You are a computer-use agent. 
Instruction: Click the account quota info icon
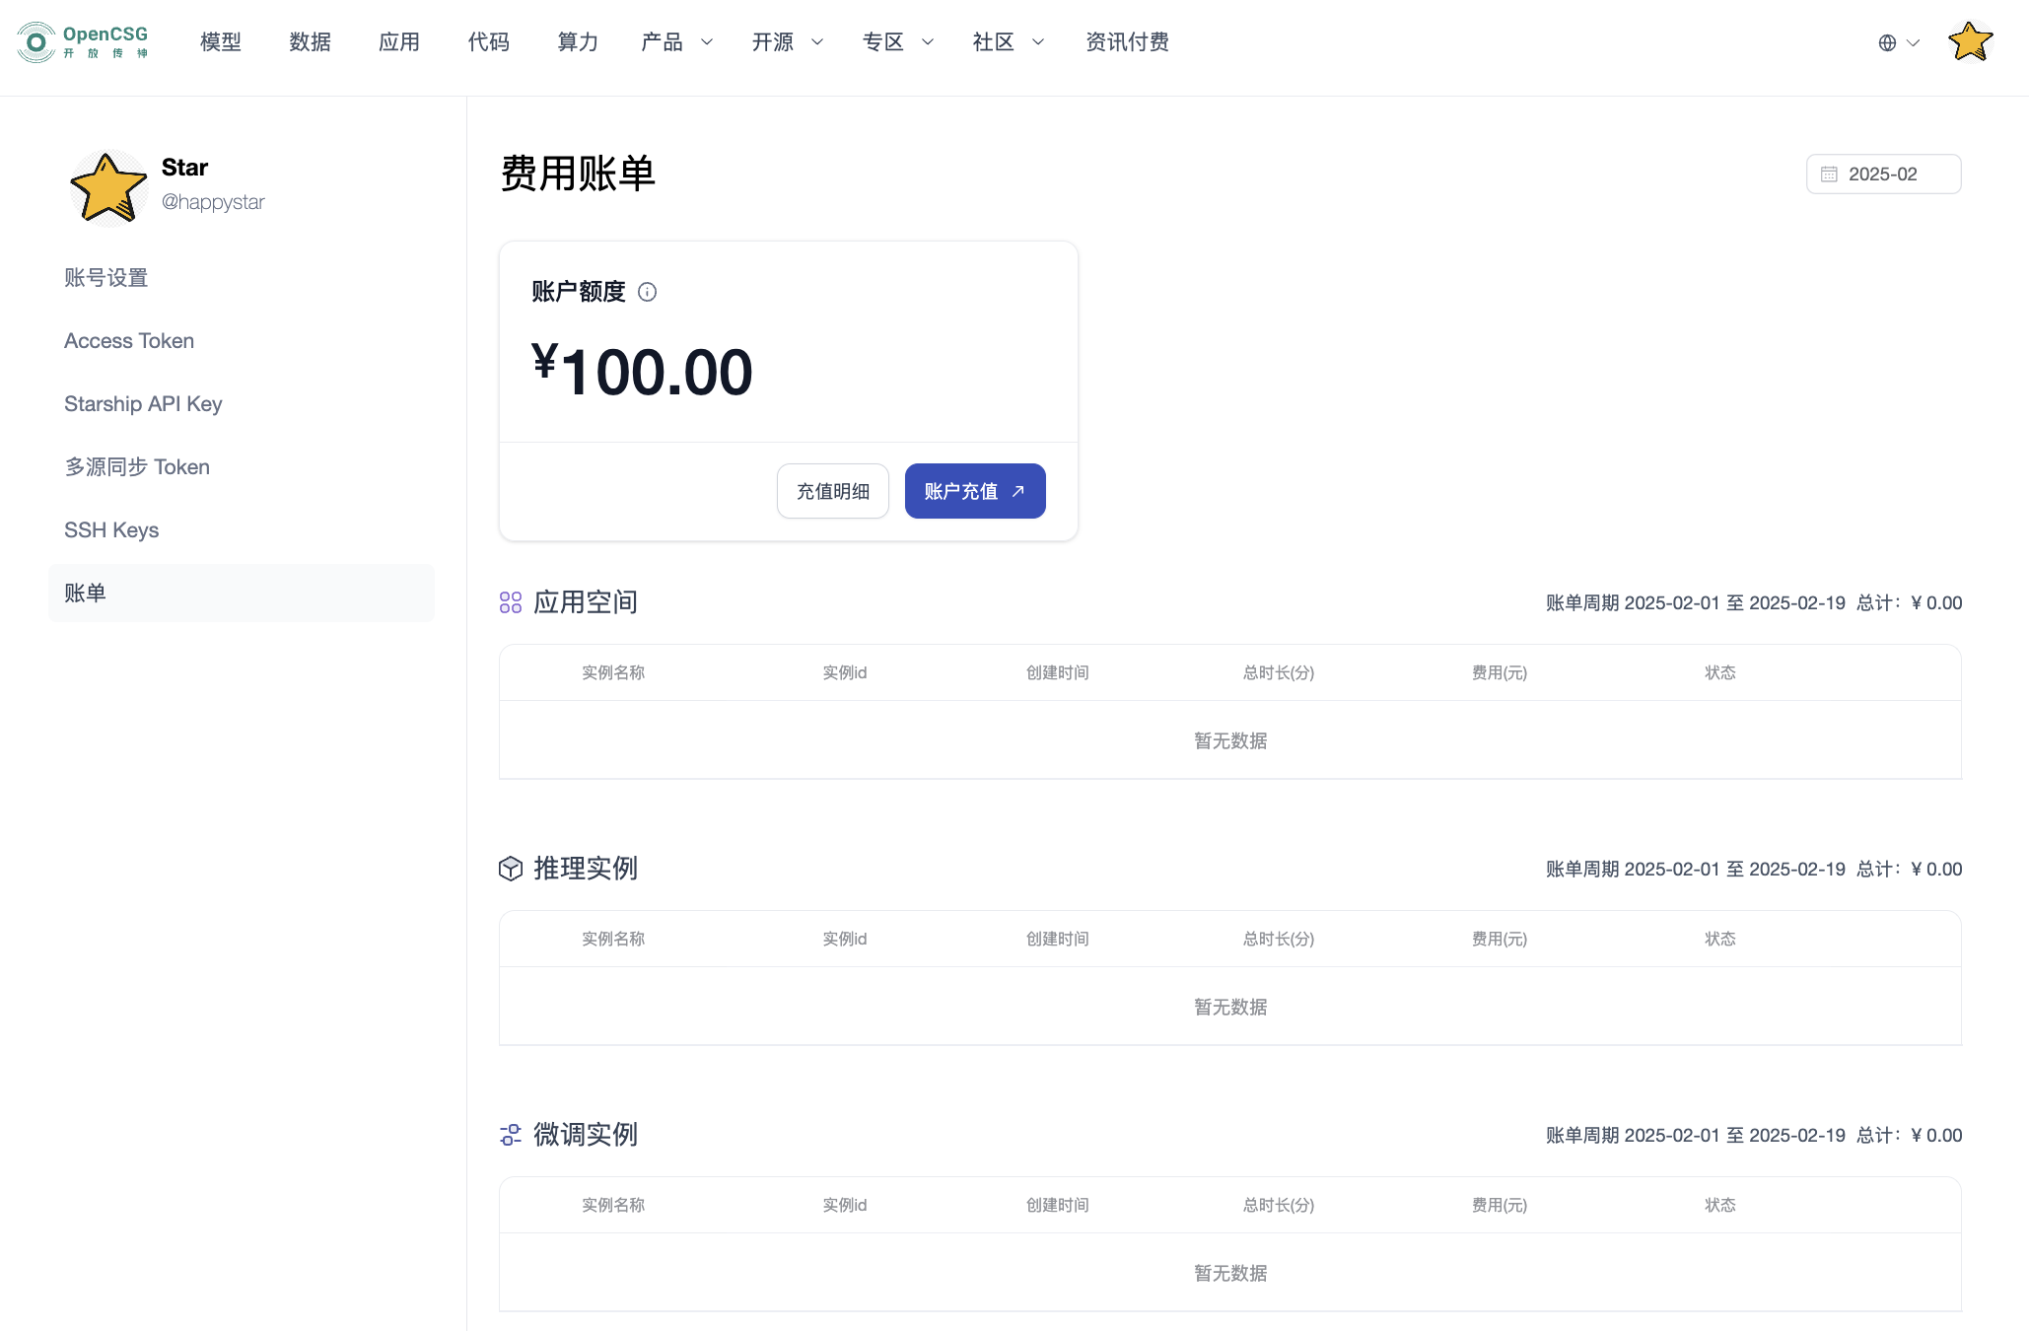[x=647, y=292]
